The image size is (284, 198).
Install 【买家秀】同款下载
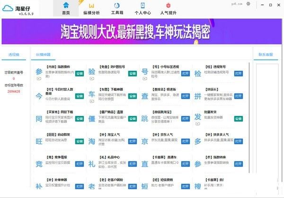[x=80, y=119]
